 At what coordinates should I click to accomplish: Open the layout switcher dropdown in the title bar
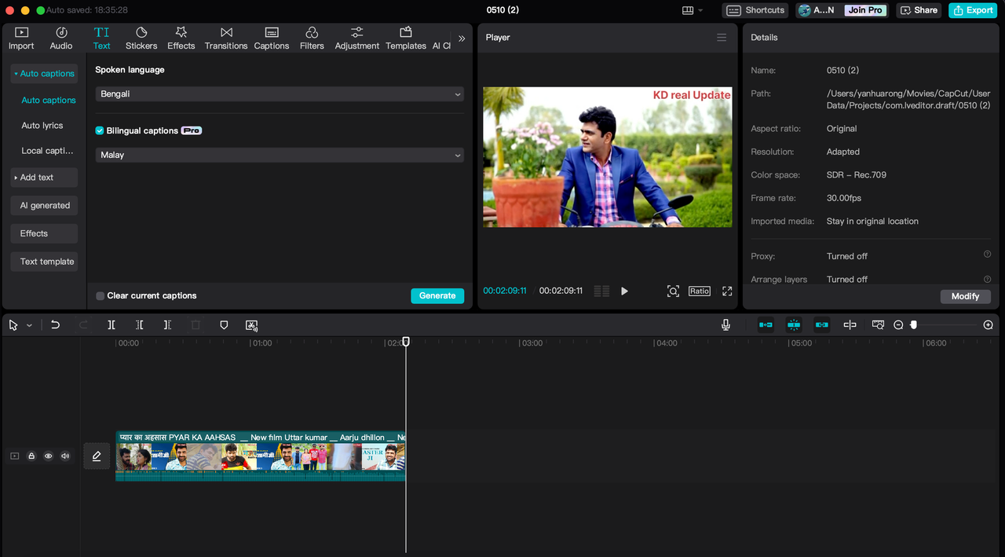coord(693,10)
